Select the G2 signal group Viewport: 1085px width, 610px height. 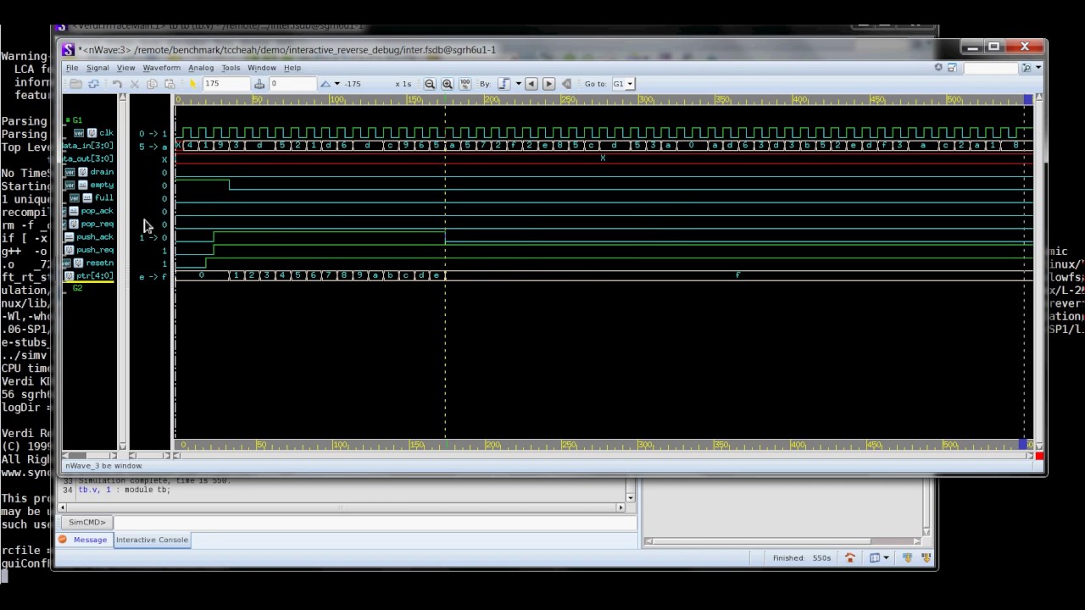pos(77,288)
